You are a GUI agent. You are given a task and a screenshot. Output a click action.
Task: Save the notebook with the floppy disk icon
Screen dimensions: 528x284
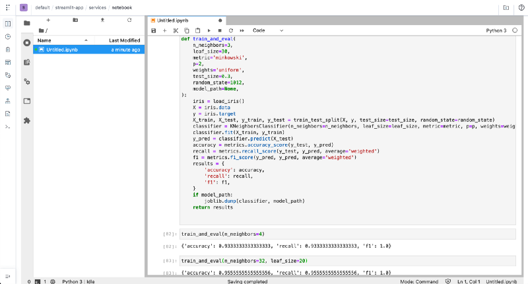154,30
